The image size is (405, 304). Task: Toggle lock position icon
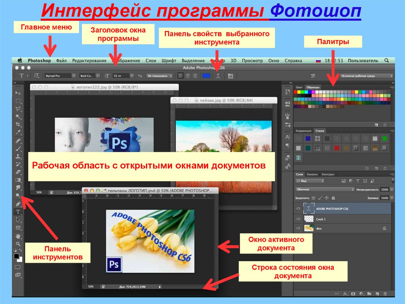[x=326, y=198]
